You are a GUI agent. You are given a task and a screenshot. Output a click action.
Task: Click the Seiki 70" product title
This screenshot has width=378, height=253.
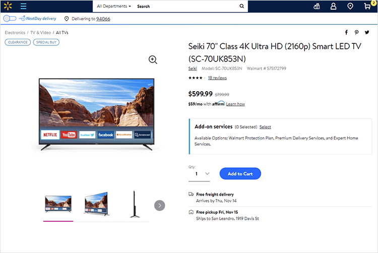click(x=275, y=52)
